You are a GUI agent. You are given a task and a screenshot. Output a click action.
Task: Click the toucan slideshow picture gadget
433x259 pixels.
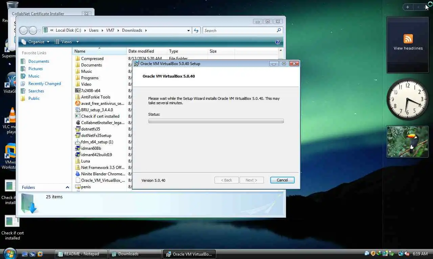408,142
